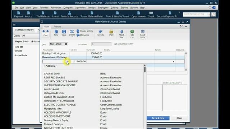Open the search scope dropdown arrow
The height and width of the screenshot is (129, 230).
tap(209, 14)
